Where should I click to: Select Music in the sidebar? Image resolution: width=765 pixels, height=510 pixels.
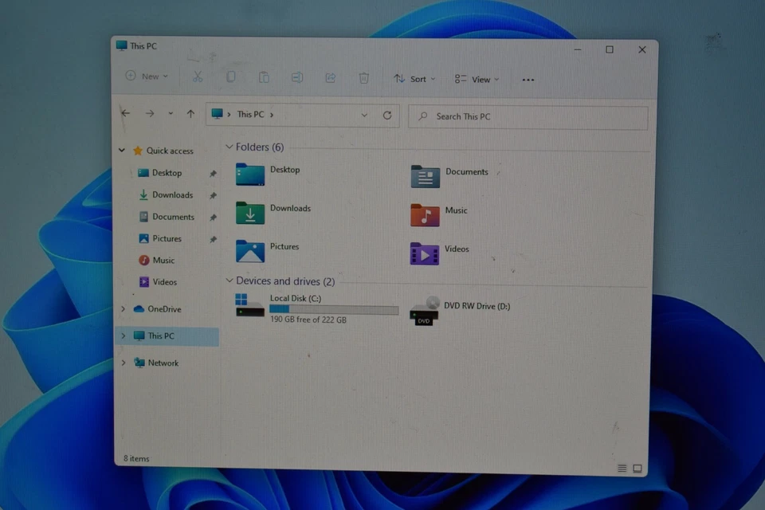click(x=163, y=260)
